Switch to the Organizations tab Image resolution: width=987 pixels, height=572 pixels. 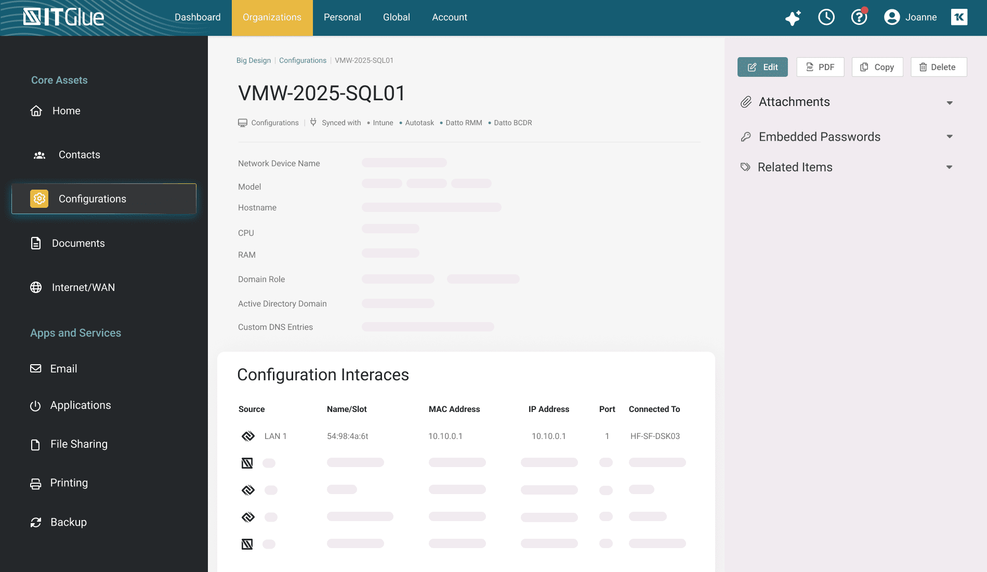point(272,17)
